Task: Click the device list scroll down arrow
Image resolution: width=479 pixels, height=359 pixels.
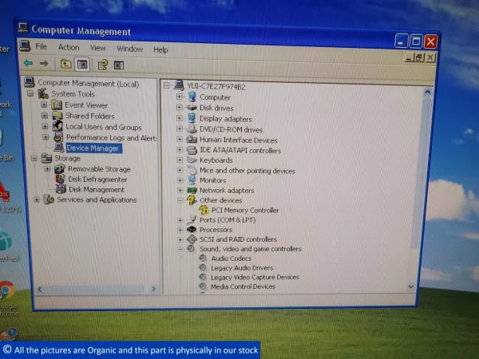Action: (411, 286)
